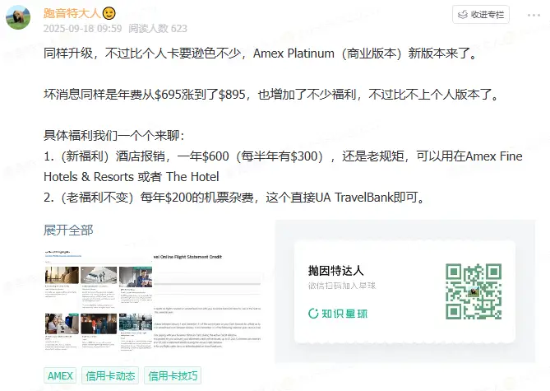Click the 知识星球 logo on the card

(x=337, y=314)
